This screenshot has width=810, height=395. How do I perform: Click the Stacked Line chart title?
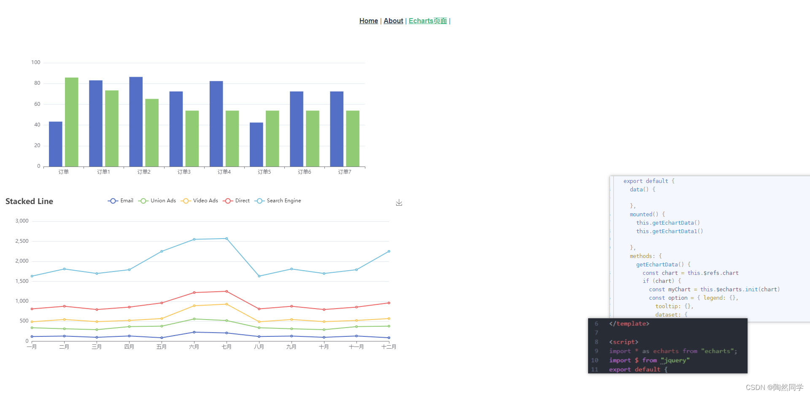click(29, 202)
